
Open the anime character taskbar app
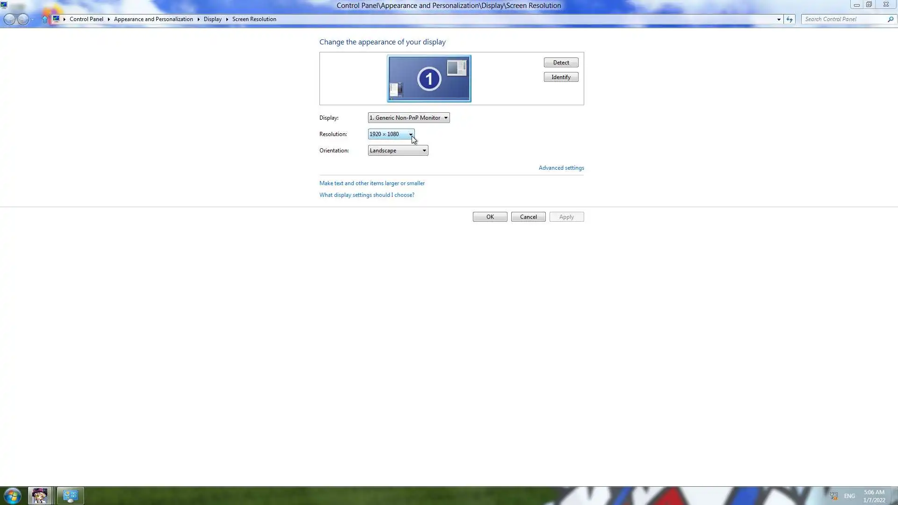coord(40,496)
